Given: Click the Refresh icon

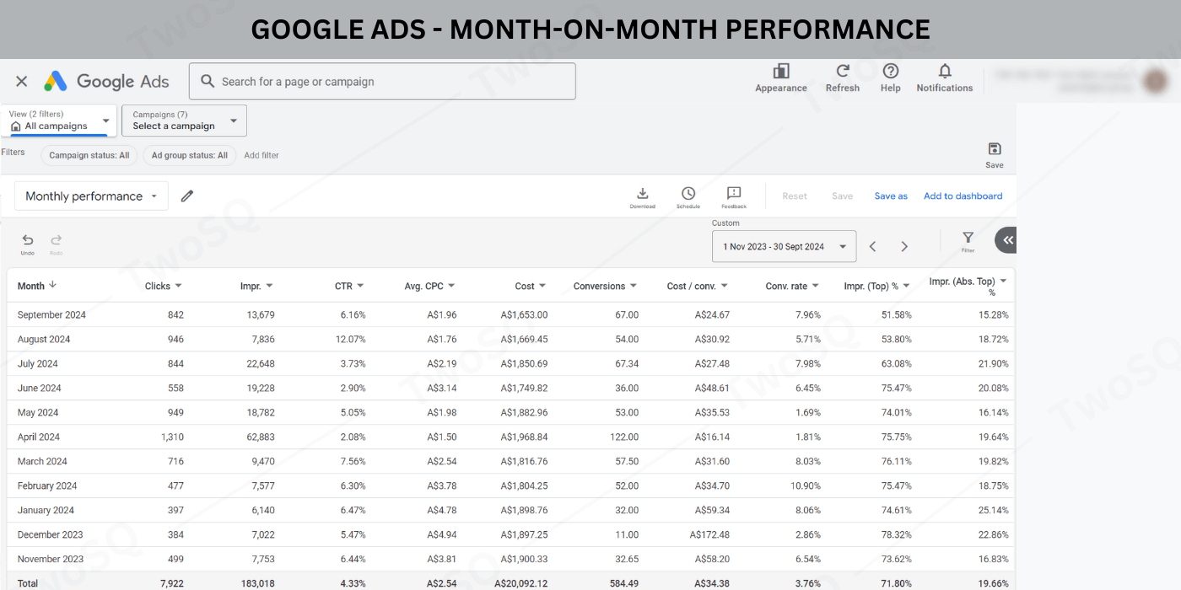Looking at the screenshot, I should coord(842,72).
